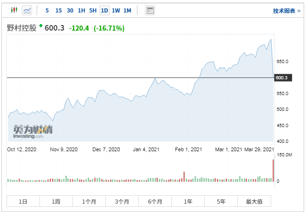Switch to 1W weekly interval
The width and height of the screenshot is (306, 212).
116,10
